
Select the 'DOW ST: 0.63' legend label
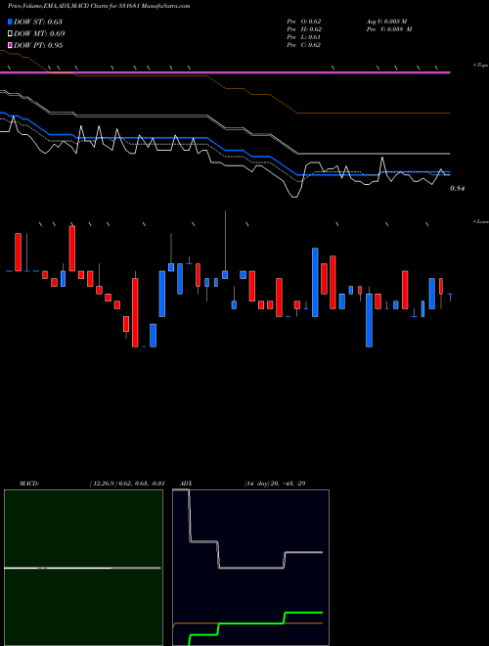pos(38,22)
